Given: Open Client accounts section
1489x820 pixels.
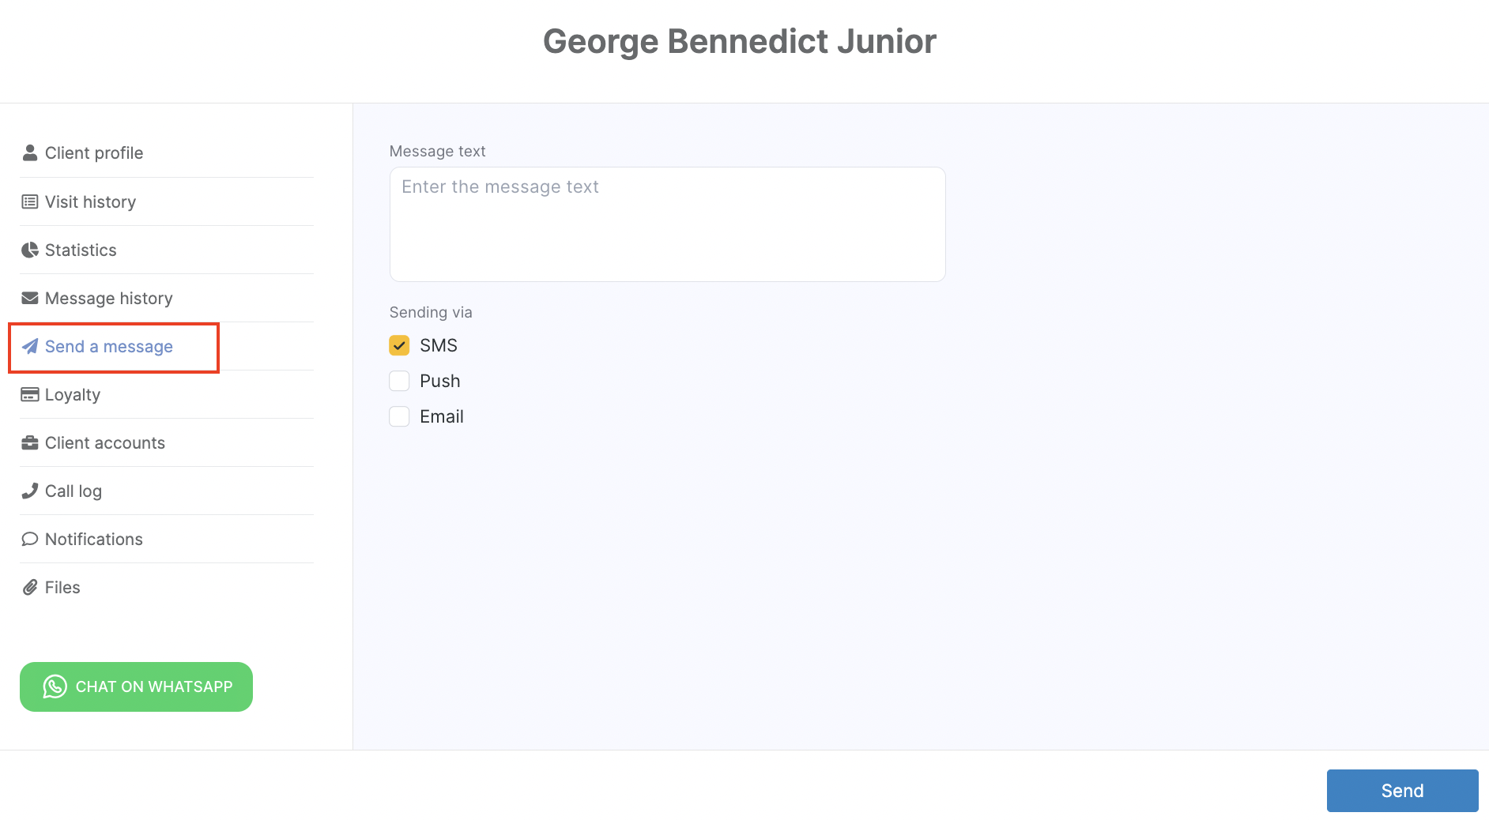Looking at the screenshot, I should pos(104,443).
